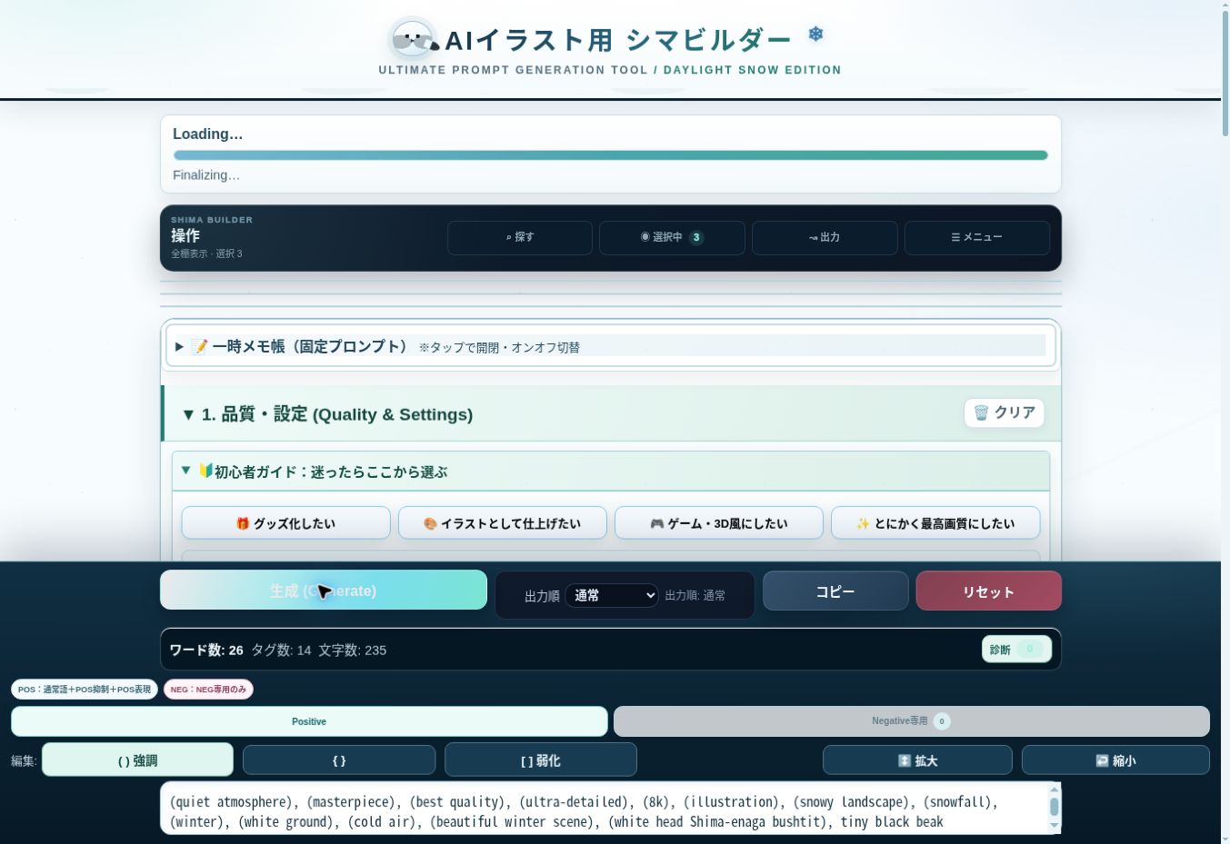Enlarge the prompt box with 拡大
The image size is (1230, 844).
pos(917,760)
